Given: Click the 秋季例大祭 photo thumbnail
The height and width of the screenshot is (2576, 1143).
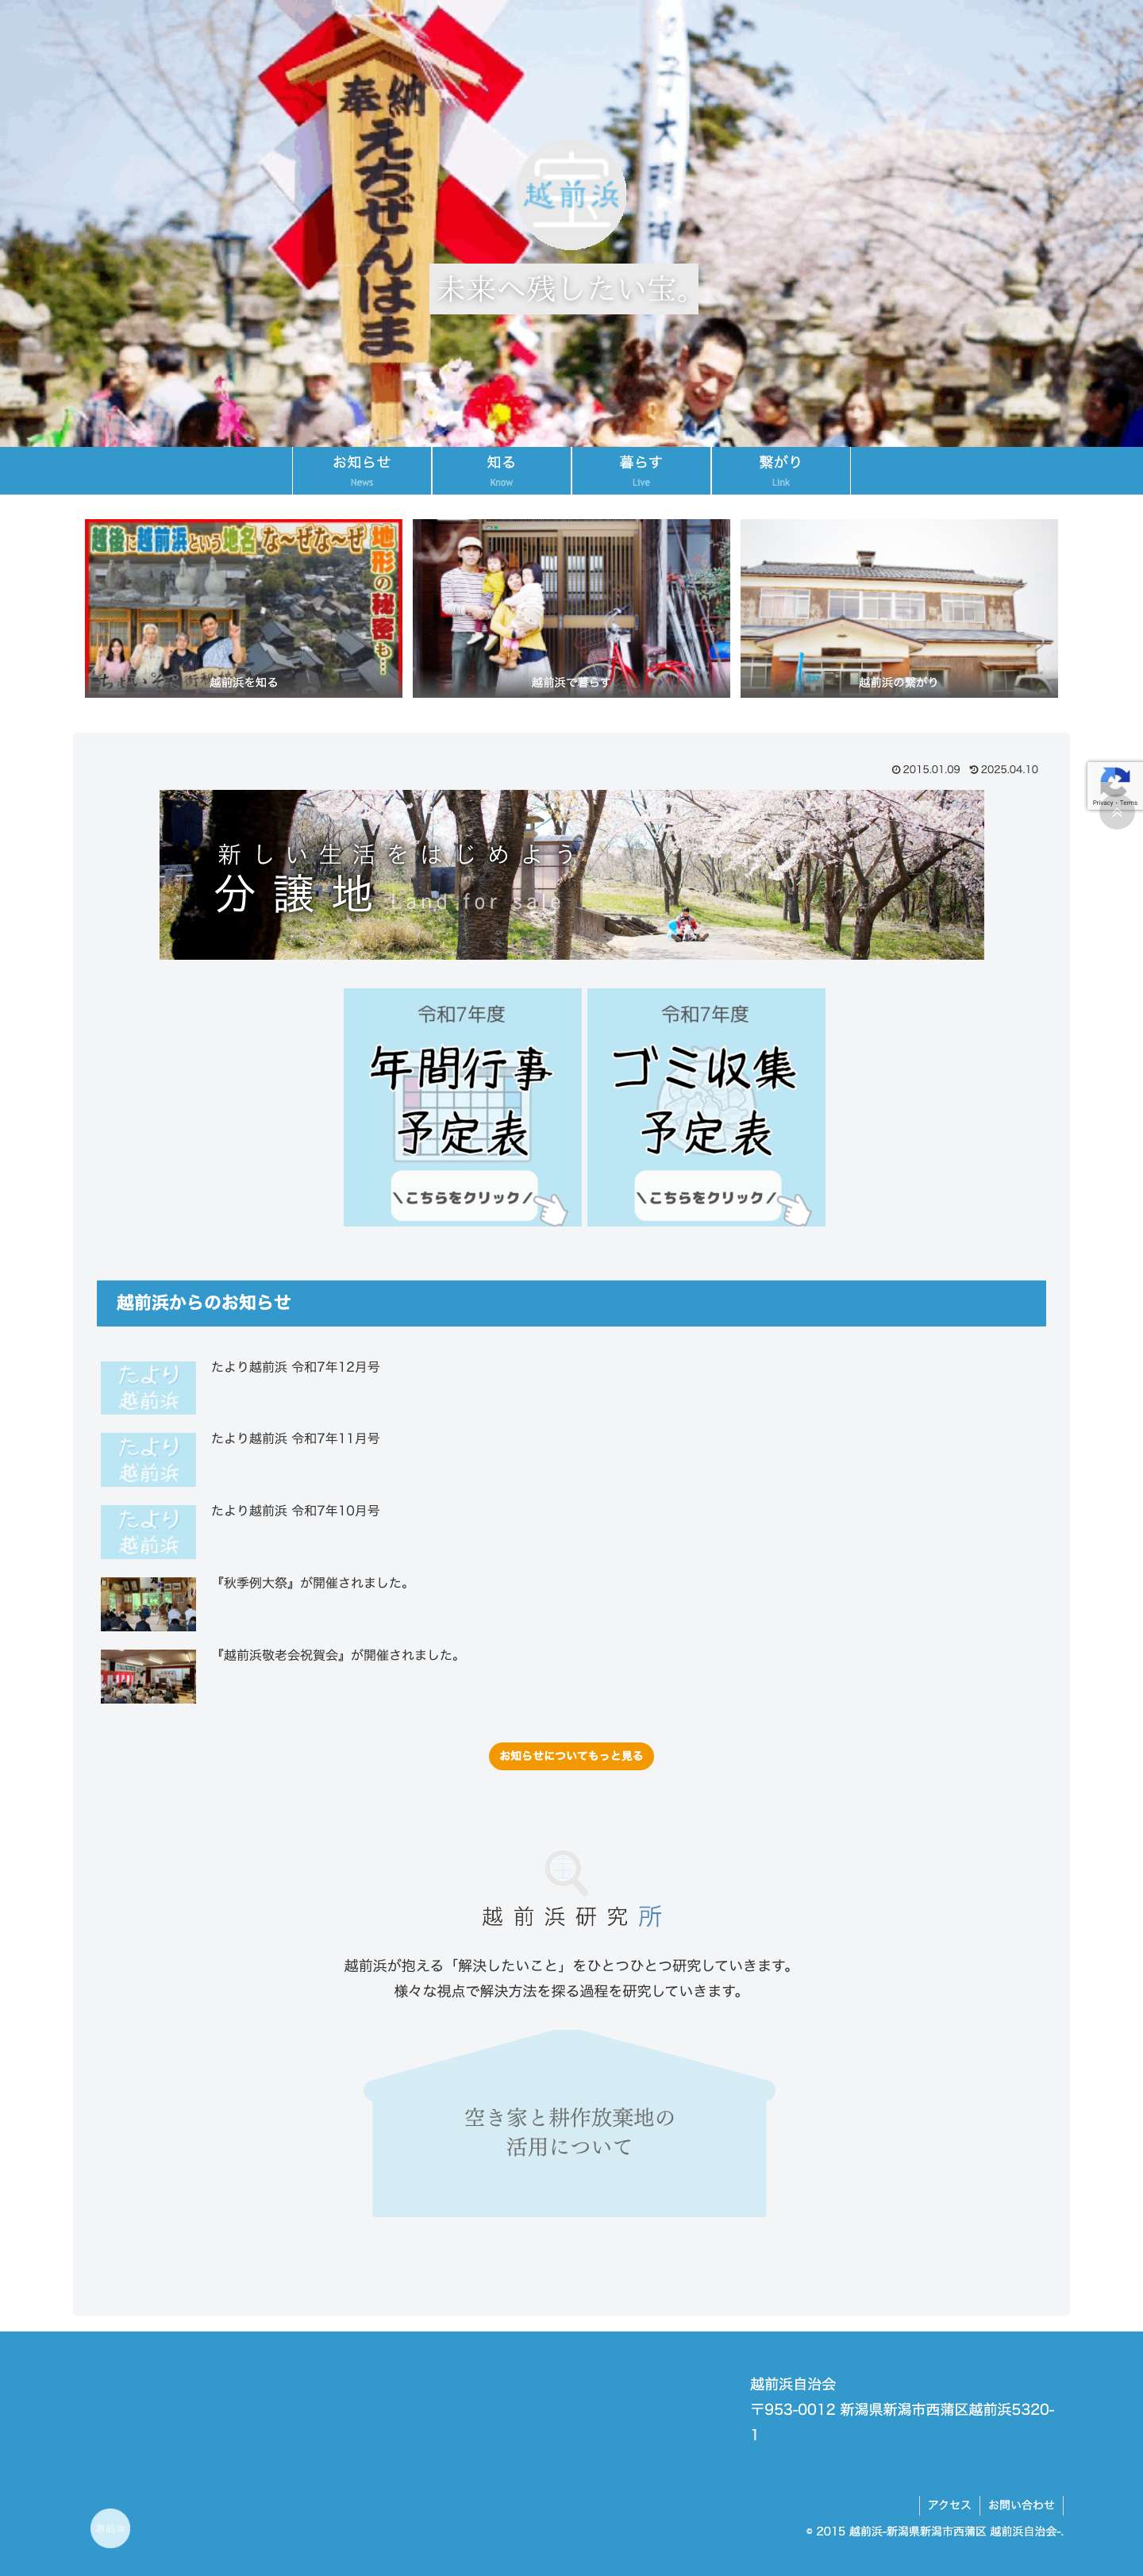Looking at the screenshot, I should pos(148,1604).
